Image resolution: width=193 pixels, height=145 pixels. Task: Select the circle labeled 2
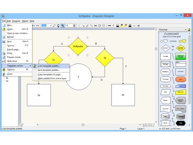coord(78,77)
